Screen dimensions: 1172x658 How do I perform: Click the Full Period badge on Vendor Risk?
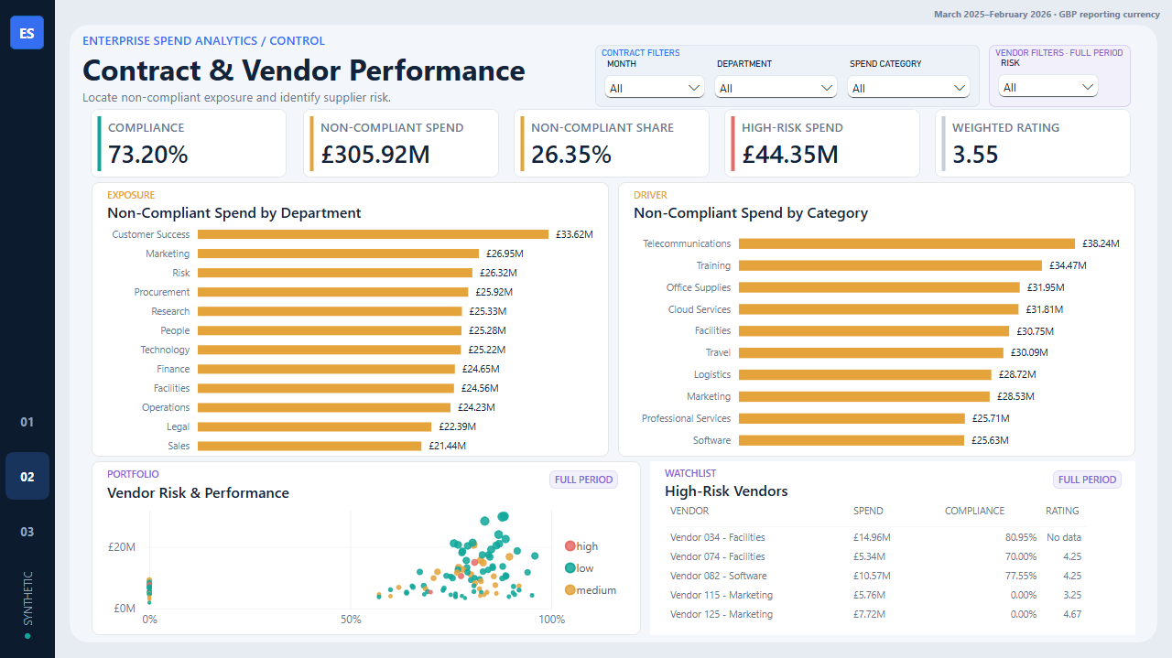584,480
